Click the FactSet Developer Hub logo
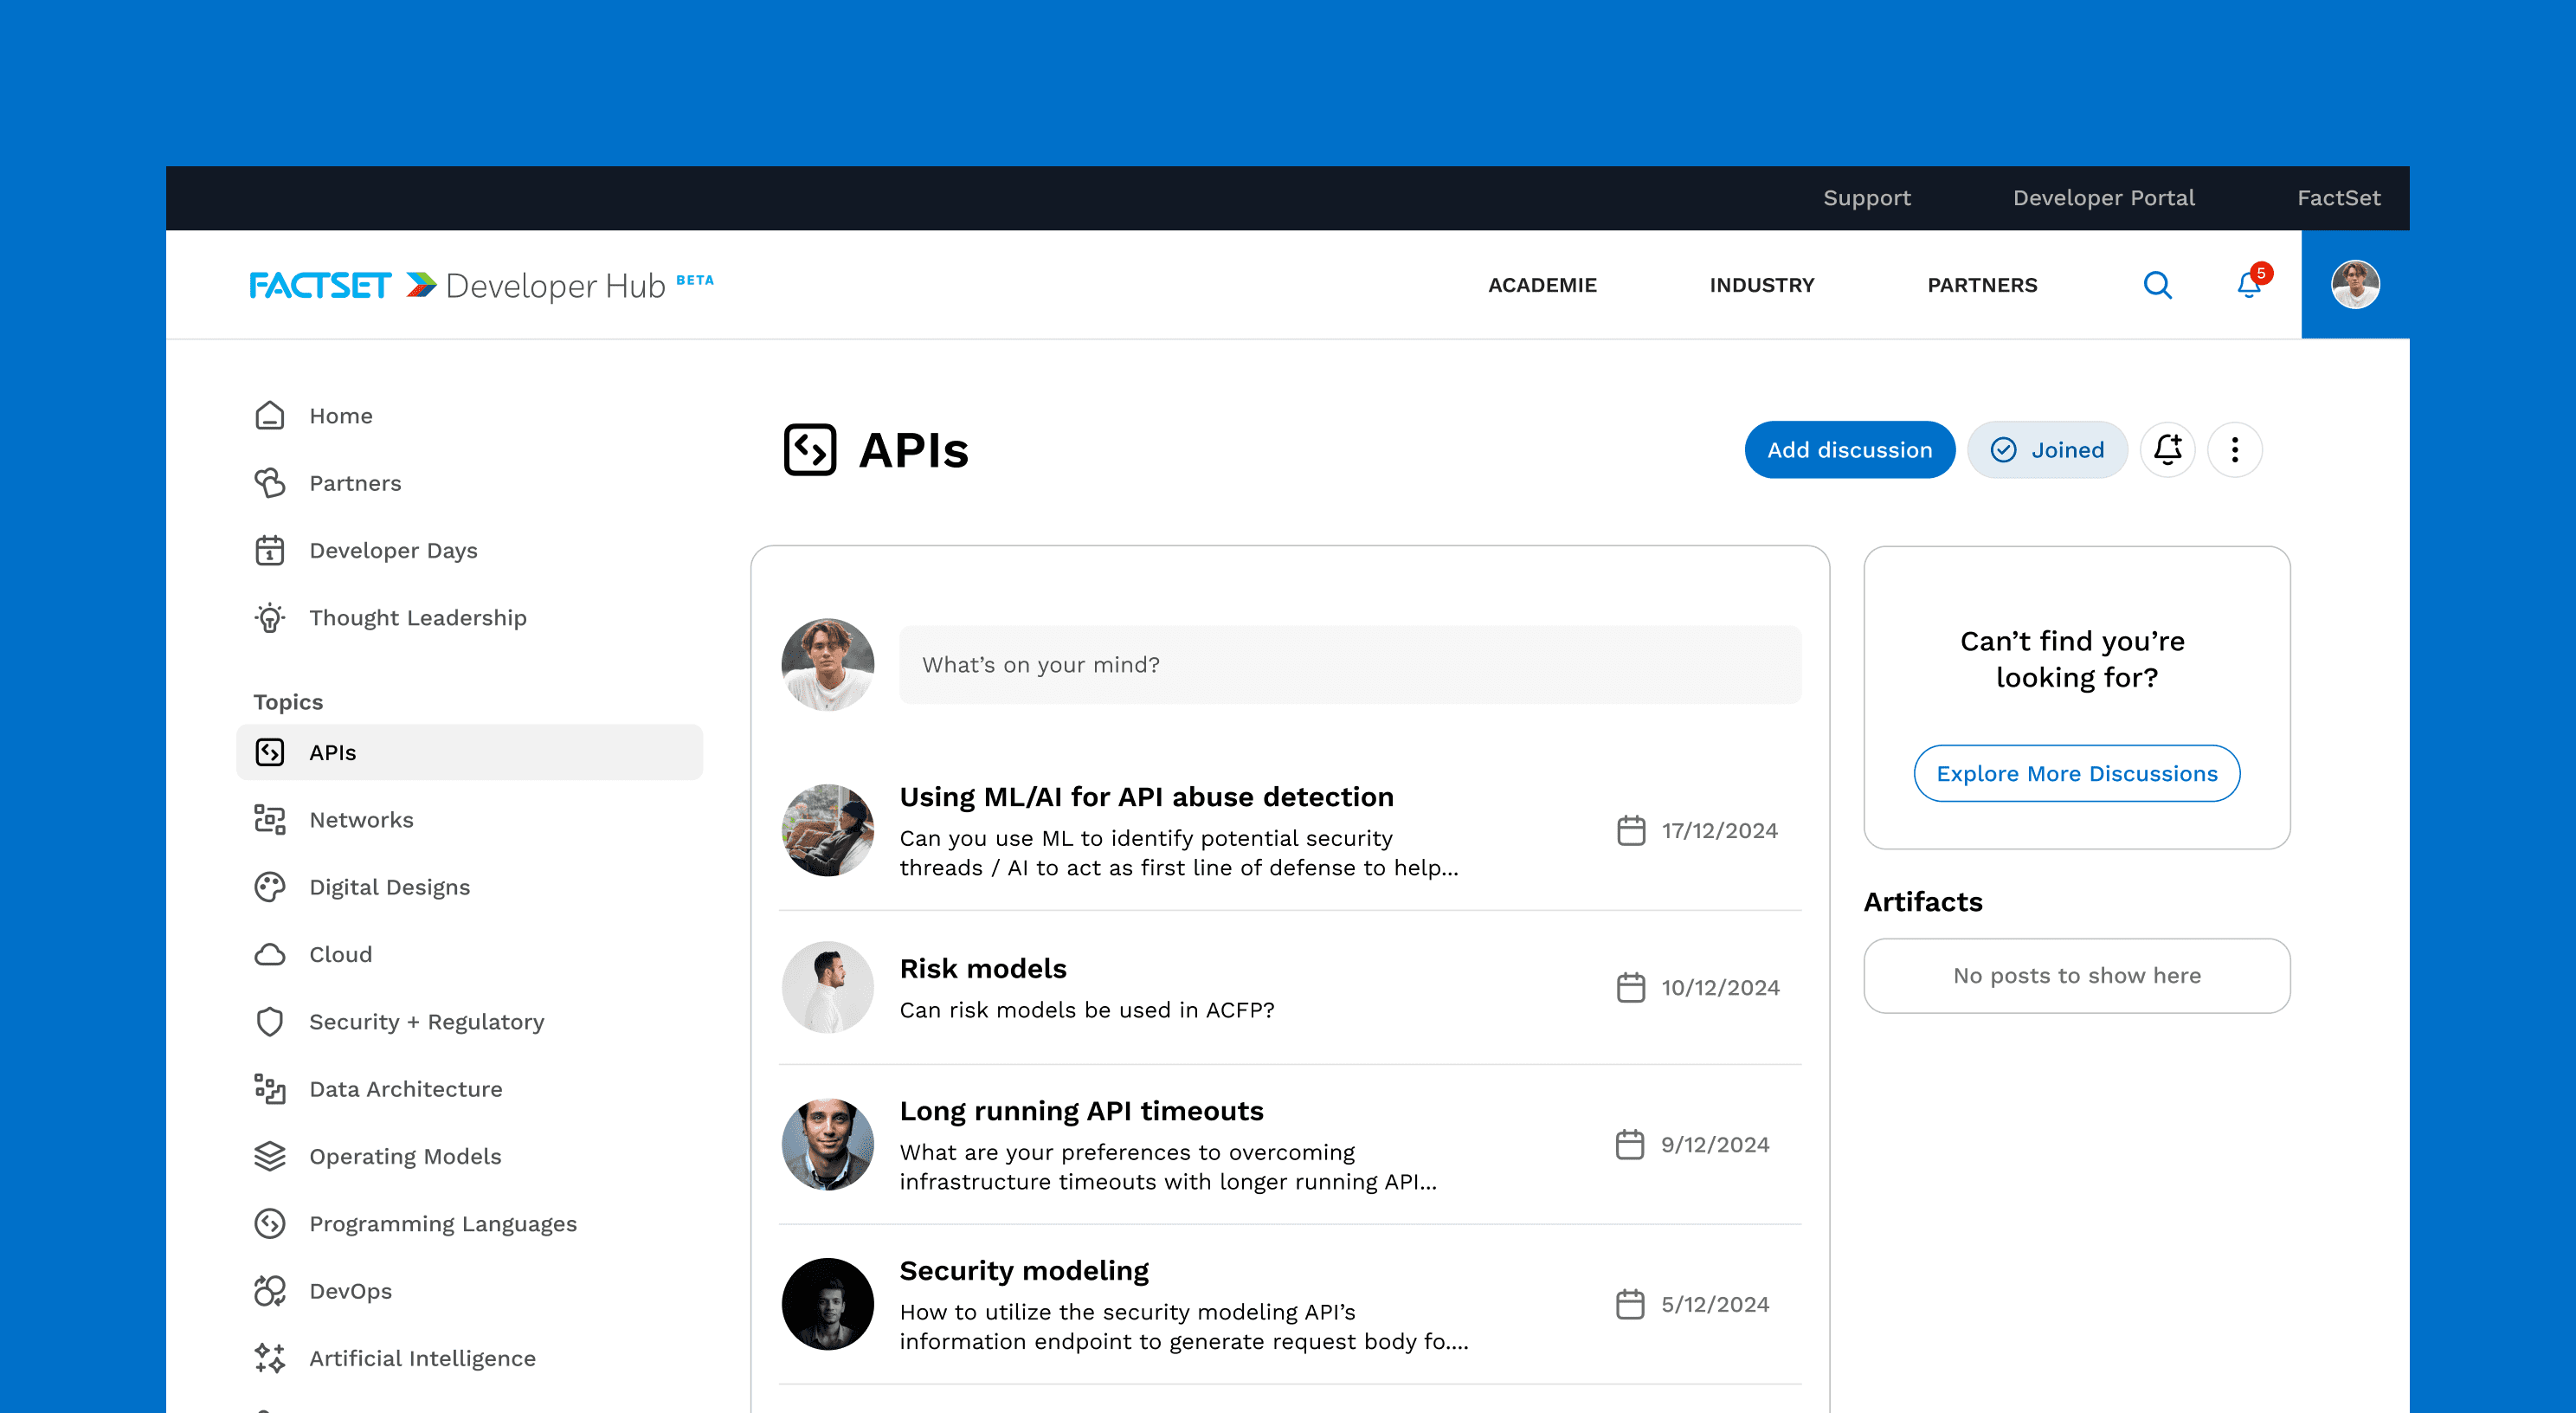Viewport: 2576px width, 1413px height. click(481, 285)
